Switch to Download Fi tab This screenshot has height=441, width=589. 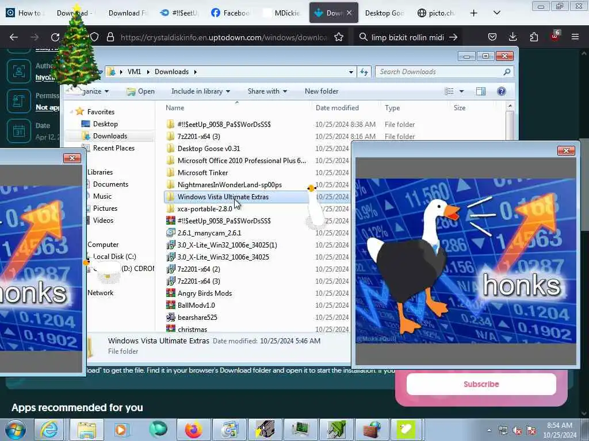click(128, 13)
